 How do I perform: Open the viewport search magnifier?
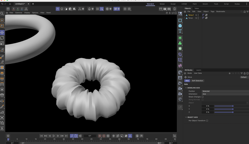click(x=2, y=13)
